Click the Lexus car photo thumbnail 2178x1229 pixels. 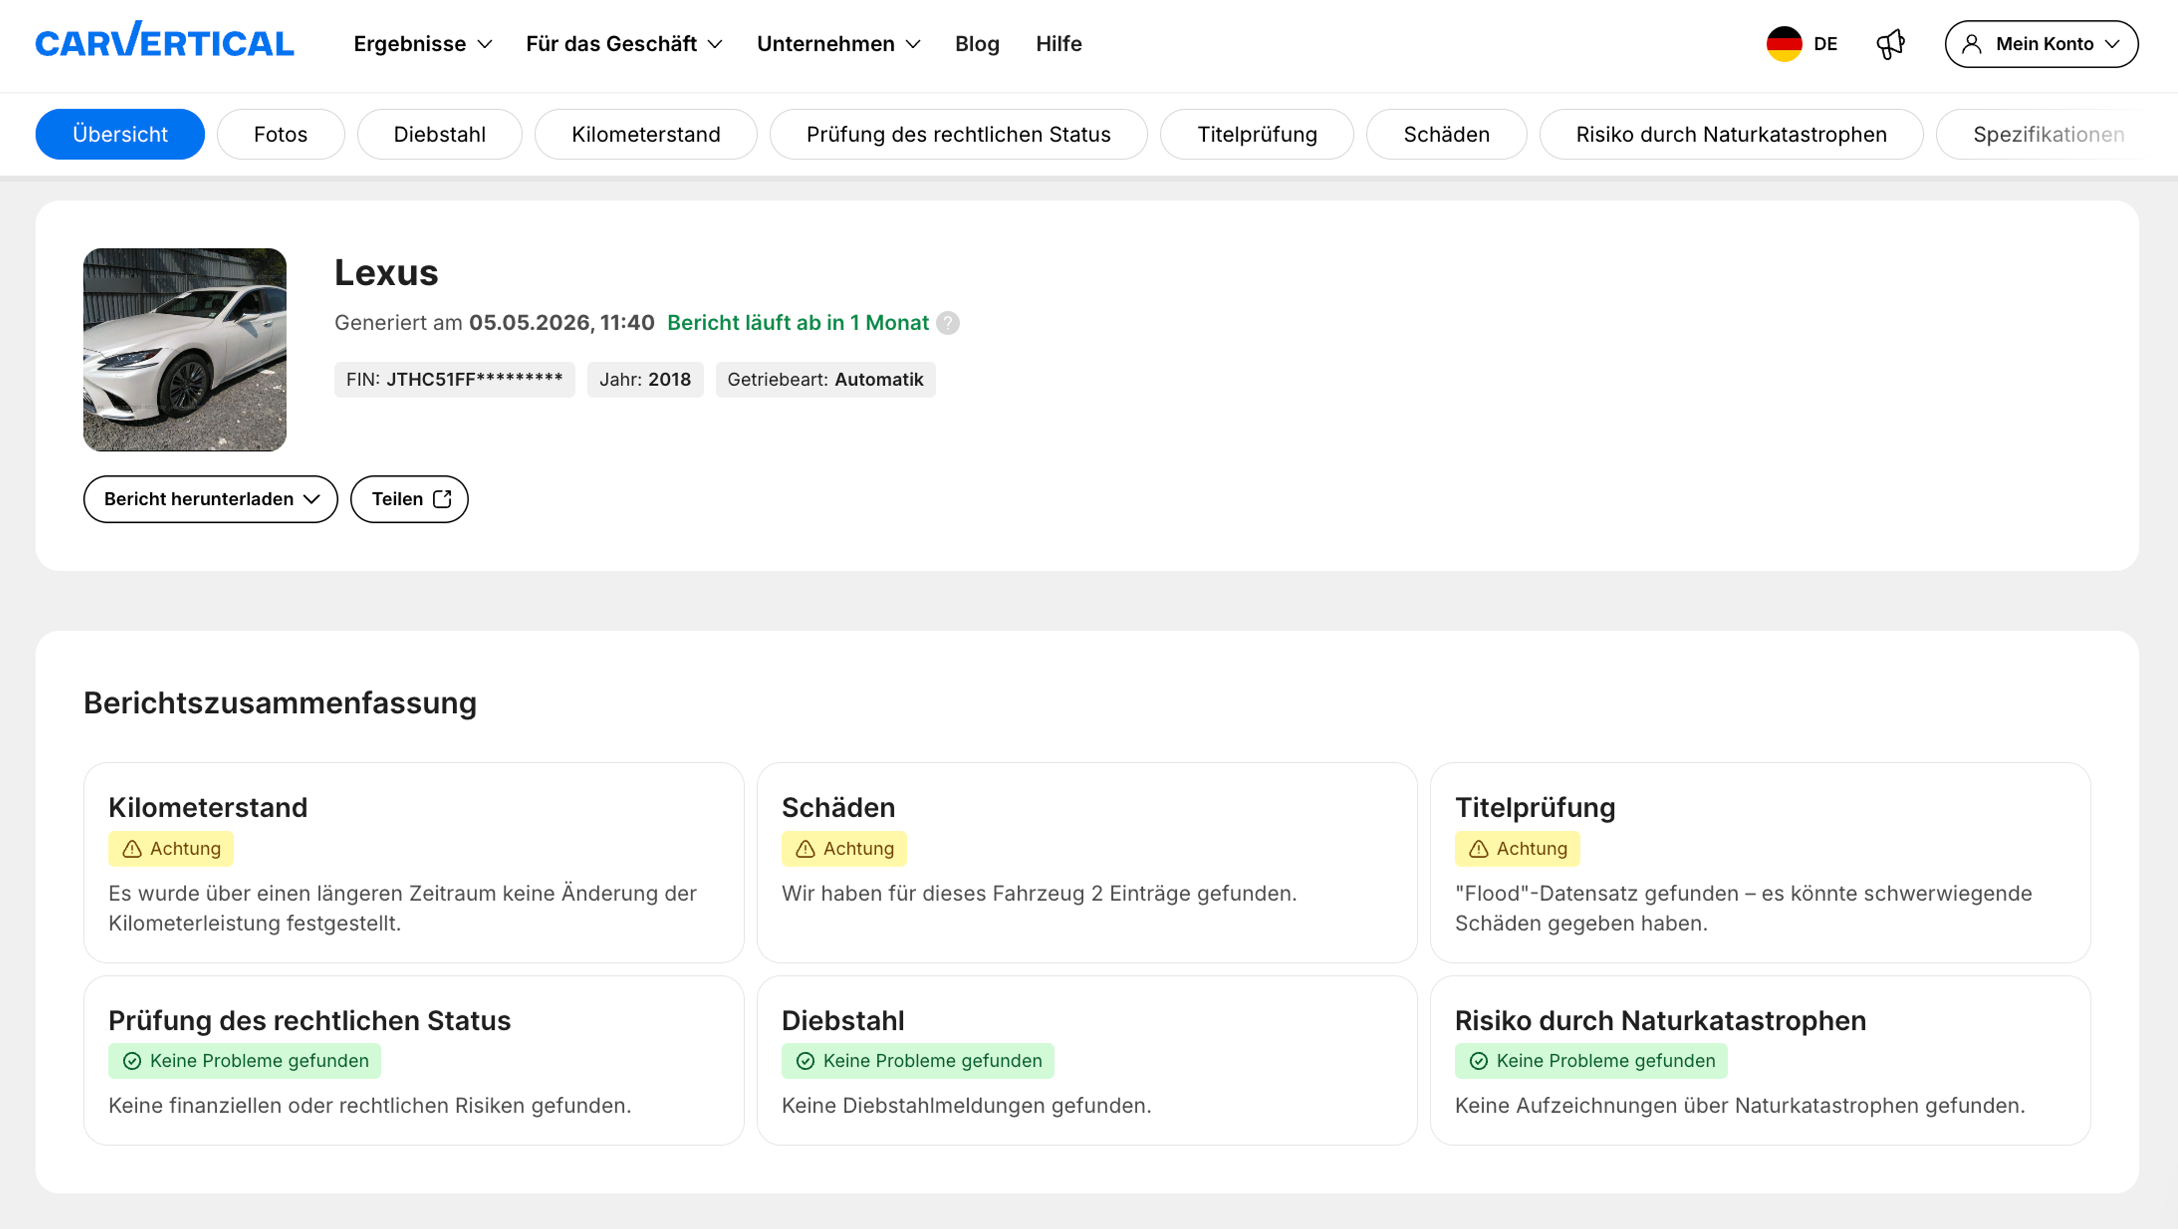pyautogui.click(x=184, y=349)
